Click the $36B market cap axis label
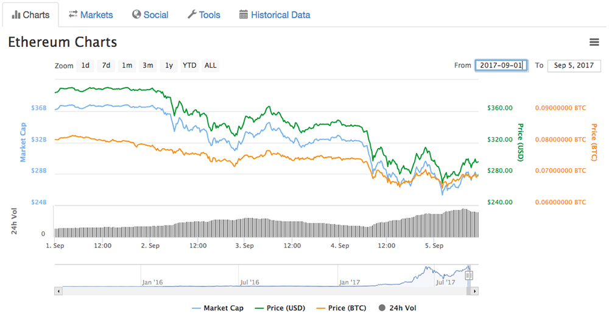 tap(39, 108)
